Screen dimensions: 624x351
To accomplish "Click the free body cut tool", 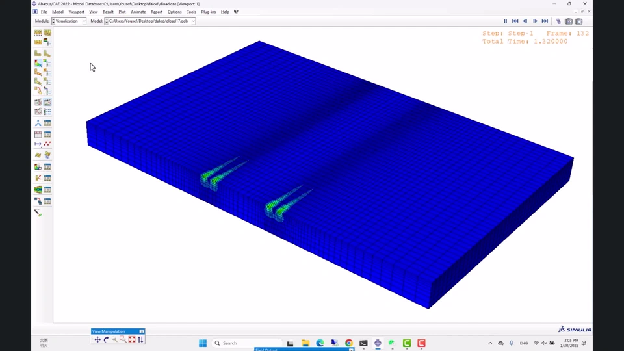I will [38, 178].
